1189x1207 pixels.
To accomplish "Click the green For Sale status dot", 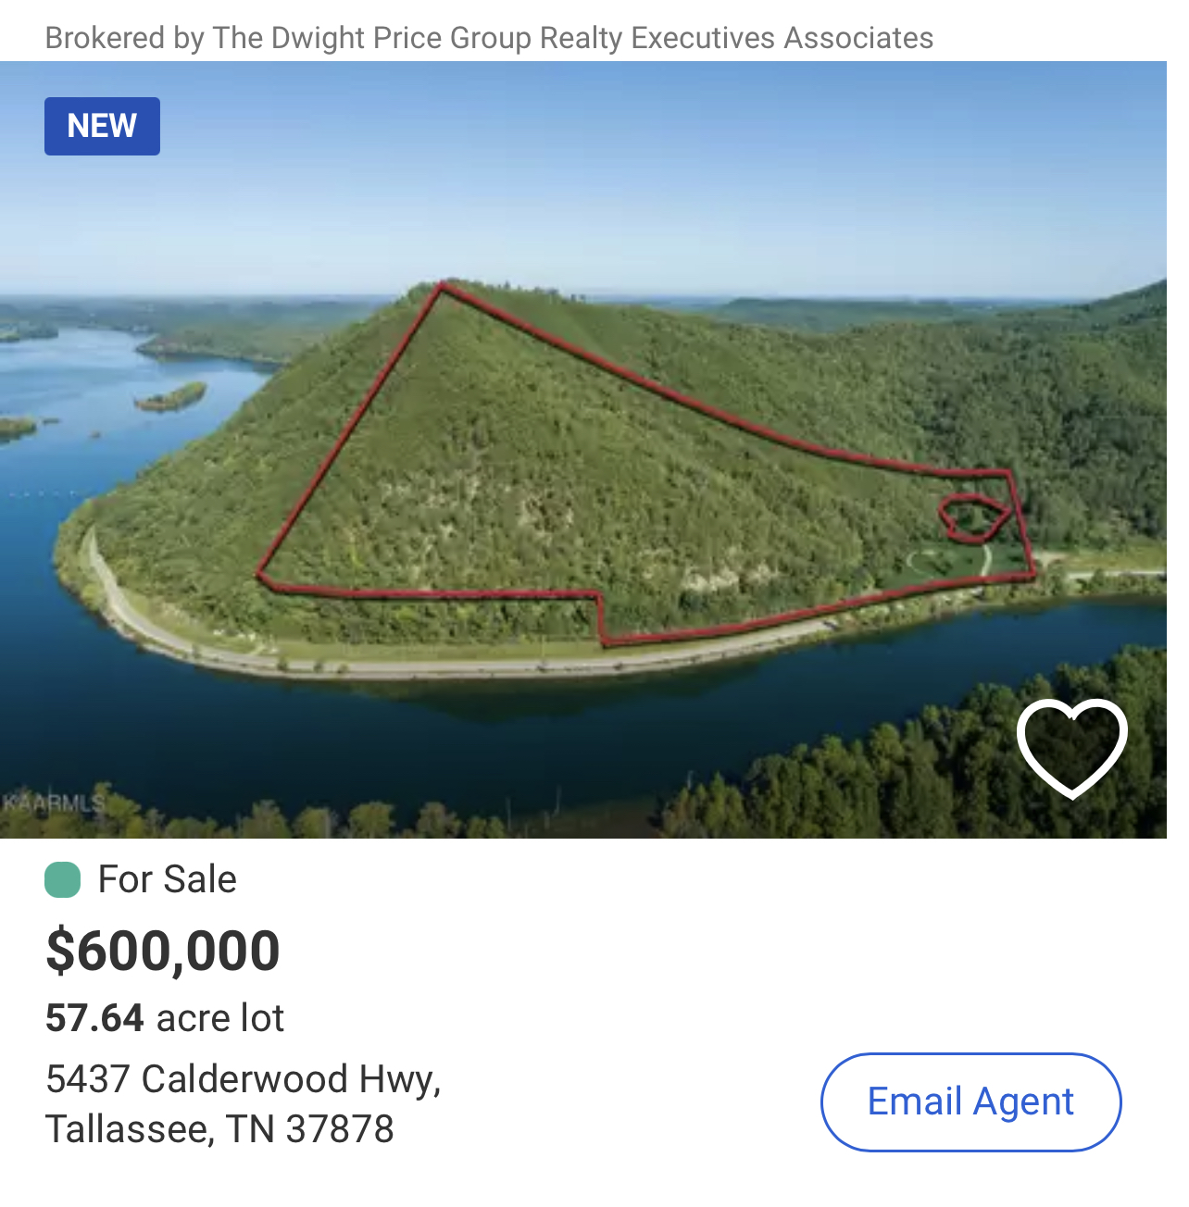I will 63,879.
